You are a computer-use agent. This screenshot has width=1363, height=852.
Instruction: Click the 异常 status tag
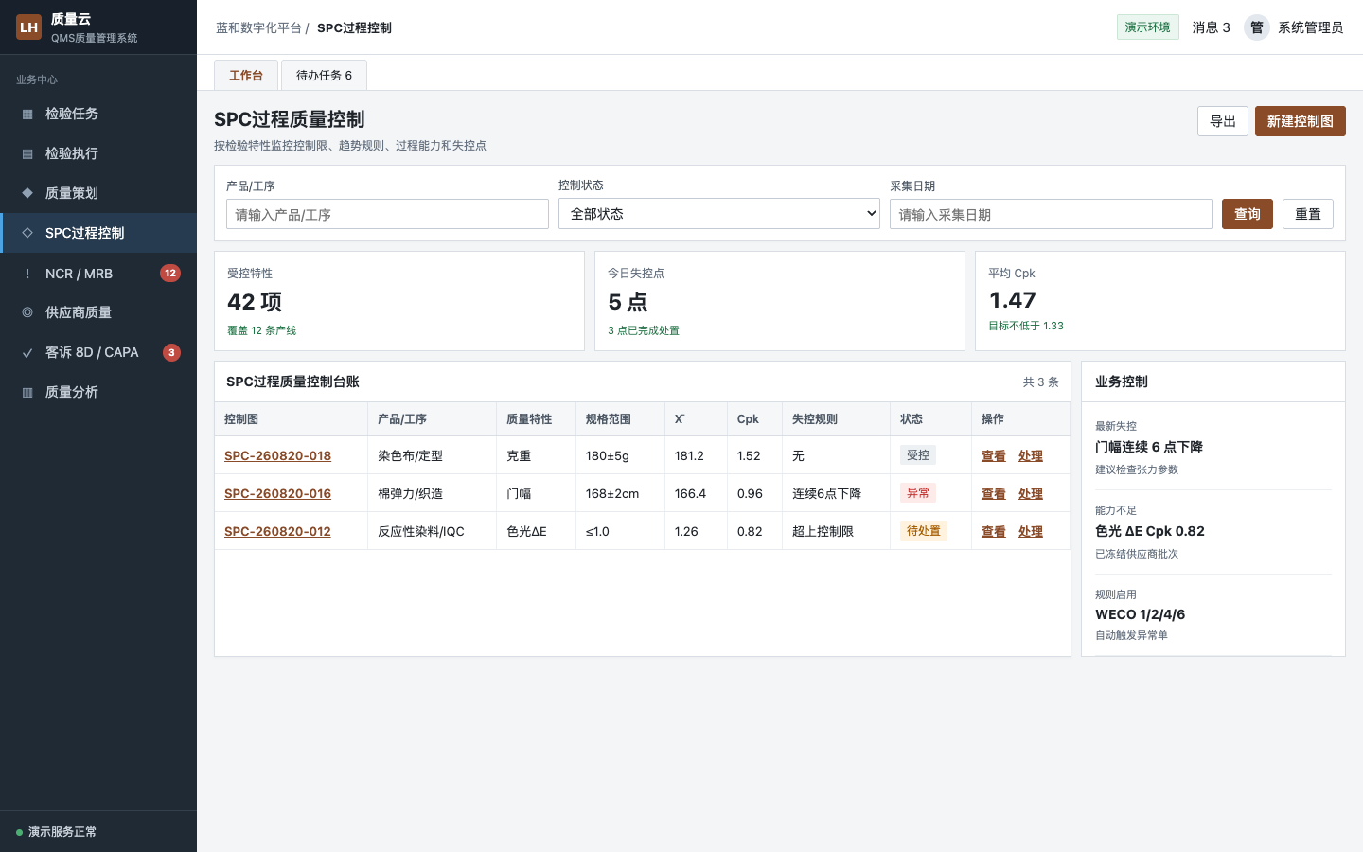[x=918, y=492]
